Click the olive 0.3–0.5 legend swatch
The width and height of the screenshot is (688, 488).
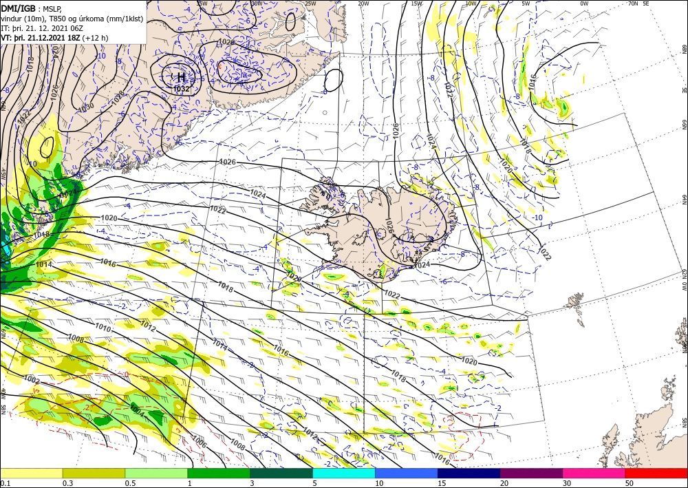(94, 473)
